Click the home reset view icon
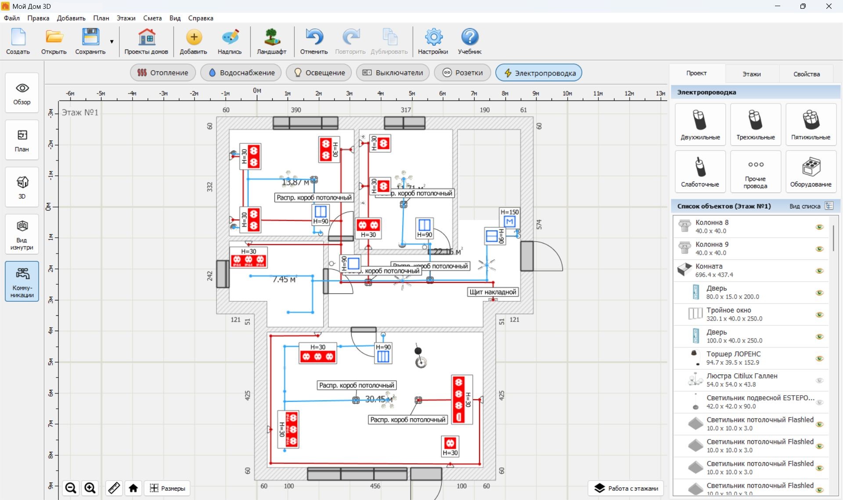Viewport: 843px width, 500px height. pos(133,488)
